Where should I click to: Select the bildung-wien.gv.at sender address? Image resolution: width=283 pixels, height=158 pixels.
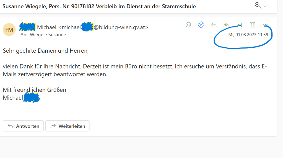121,27
